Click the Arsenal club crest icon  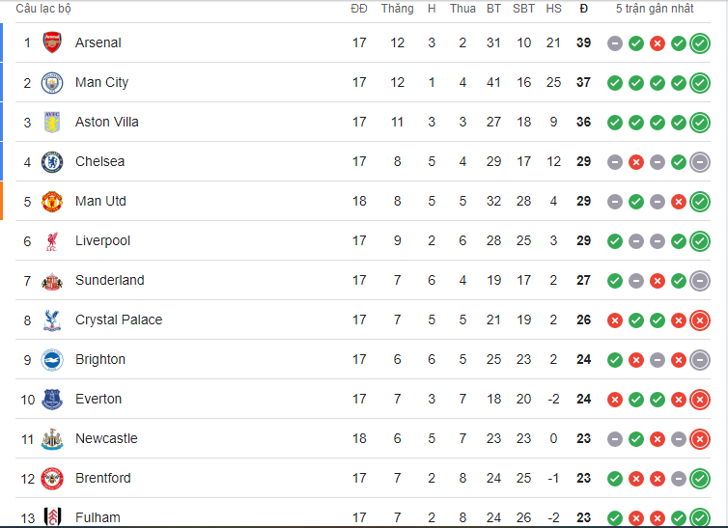(x=52, y=42)
